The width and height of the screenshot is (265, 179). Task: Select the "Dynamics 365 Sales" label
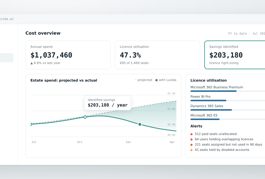pyautogui.click(x=207, y=106)
